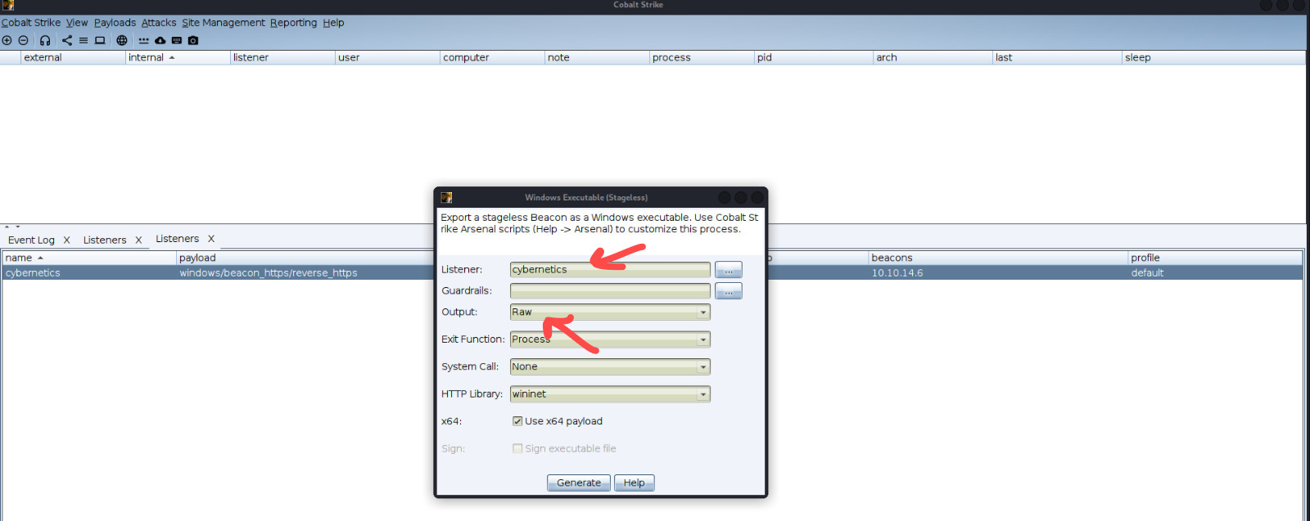The height and width of the screenshot is (521, 1310).
Task: Sort sessions by the user column
Action: [x=387, y=57]
